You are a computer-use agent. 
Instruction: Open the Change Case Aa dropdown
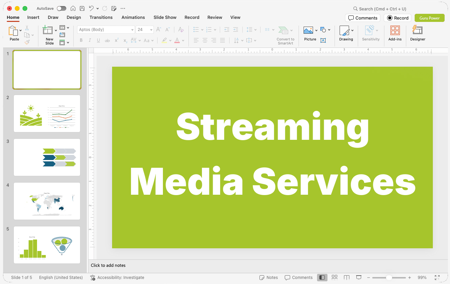(148, 40)
